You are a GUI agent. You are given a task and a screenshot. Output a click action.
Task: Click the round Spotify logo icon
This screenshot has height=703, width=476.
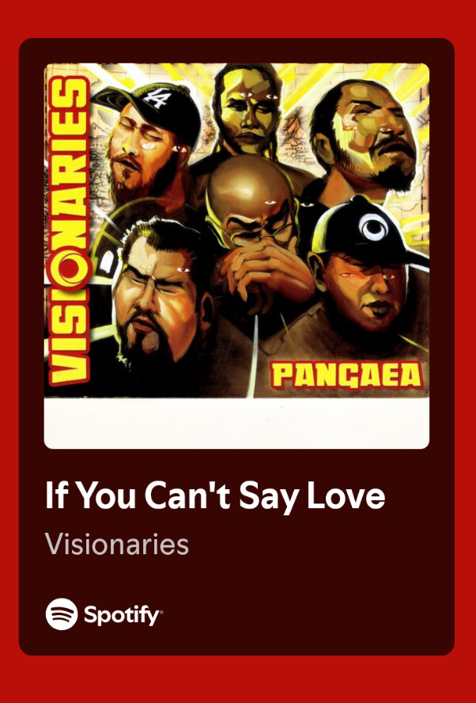pyautogui.click(x=62, y=614)
